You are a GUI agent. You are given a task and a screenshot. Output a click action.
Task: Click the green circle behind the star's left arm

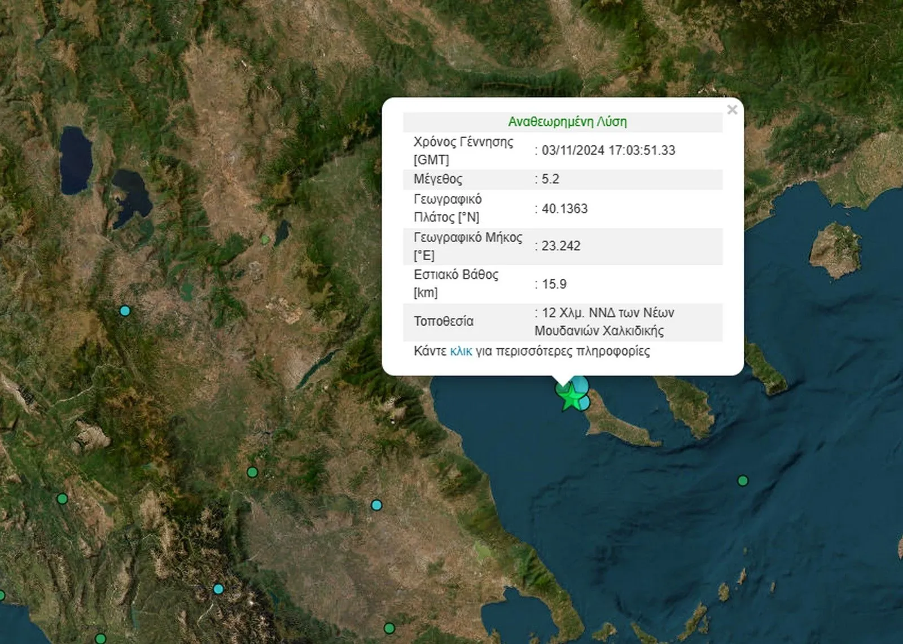[x=562, y=389]
